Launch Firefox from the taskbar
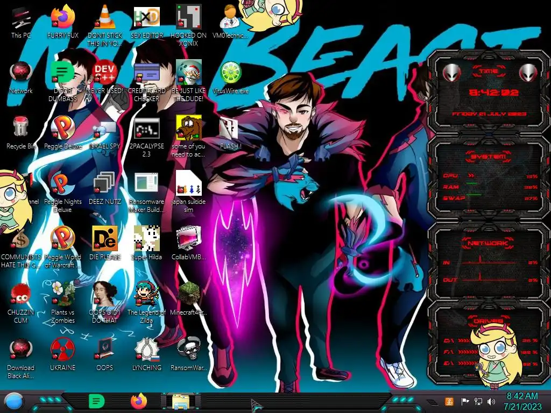This screenshot has width=551, height=413. pos(139,402)
